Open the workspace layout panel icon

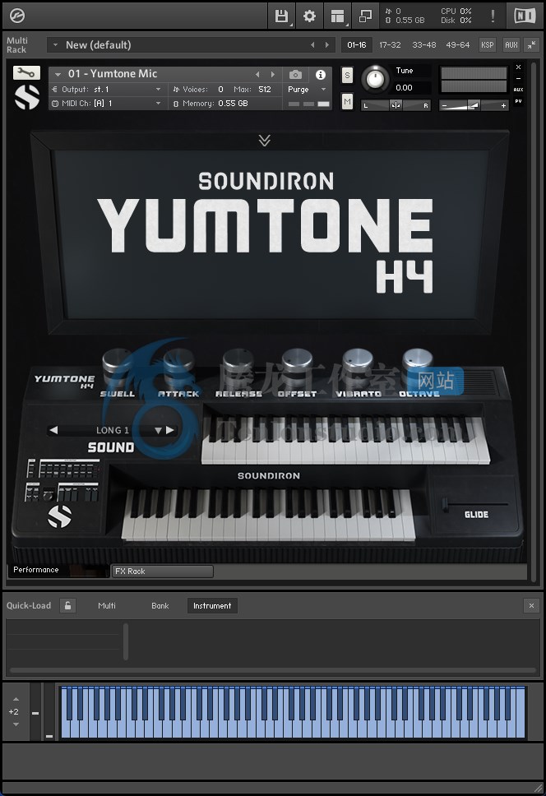pyautogui.click(x=337, y=16)
